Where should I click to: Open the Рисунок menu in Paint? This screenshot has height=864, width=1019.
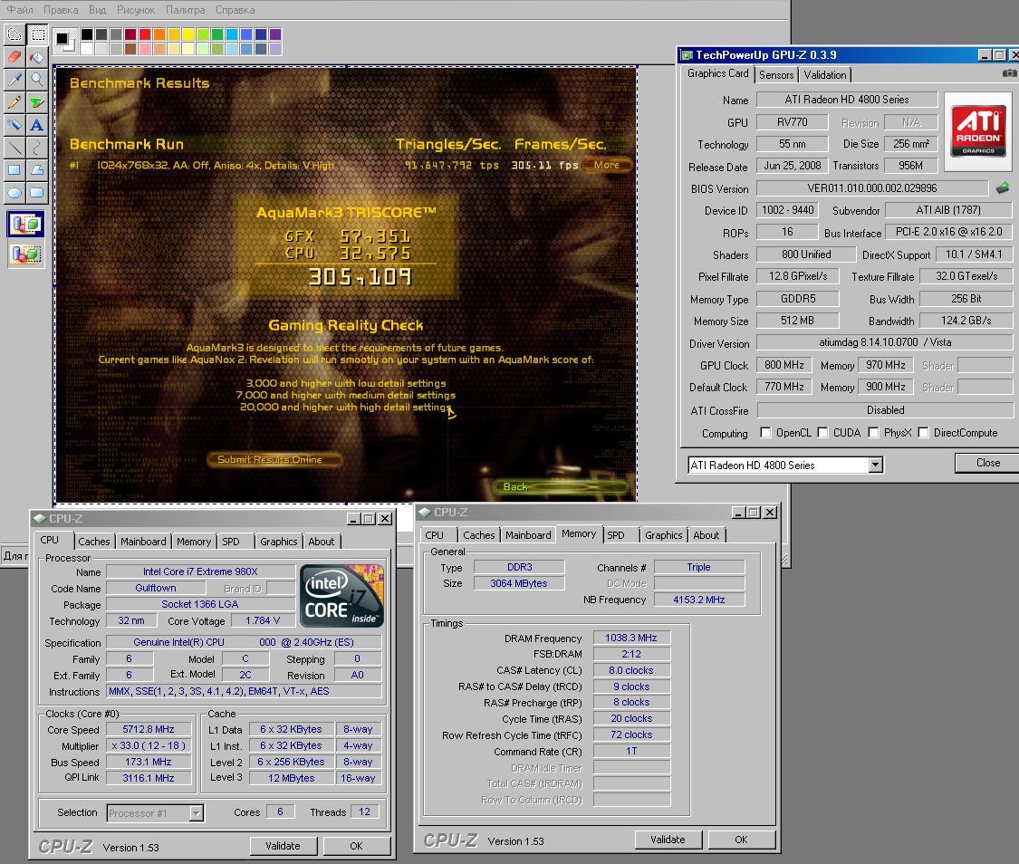pyautogui.click(x=136, y=10)
